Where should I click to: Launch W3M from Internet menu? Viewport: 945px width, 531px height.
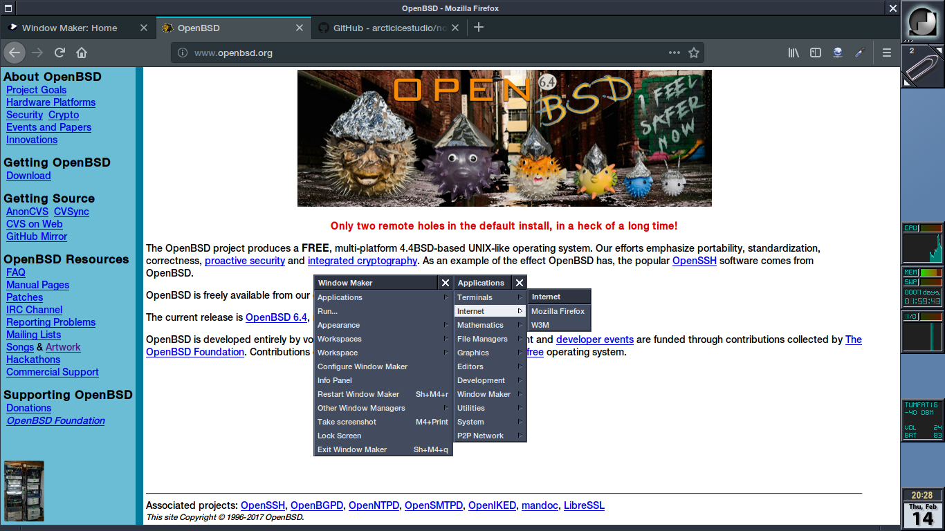[x=559, y=325]
